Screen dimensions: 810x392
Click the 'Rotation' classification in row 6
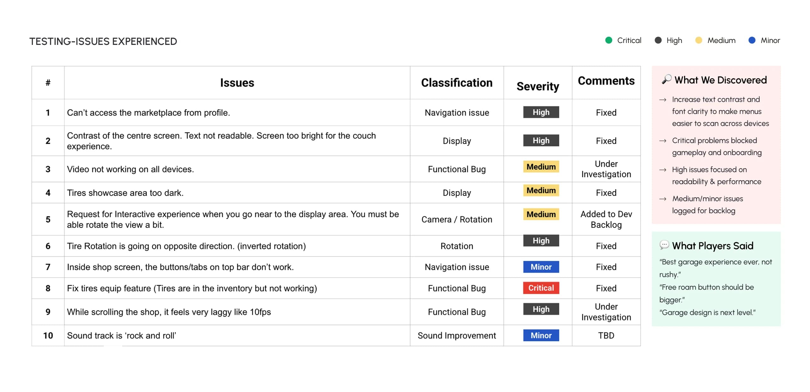click(x=457, y=246)
